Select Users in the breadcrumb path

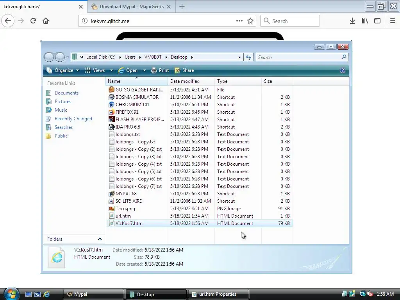point(130,57)
